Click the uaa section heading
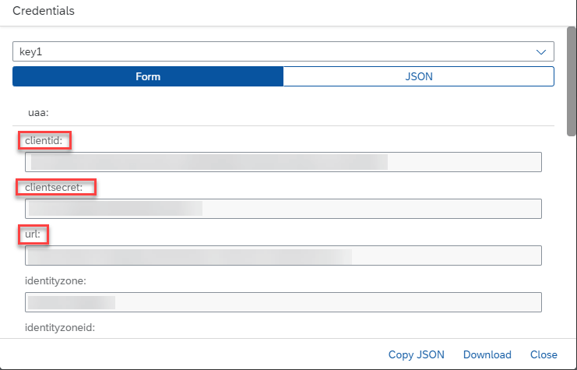This screenshot has height=370, width=577. tap(38, 113)
